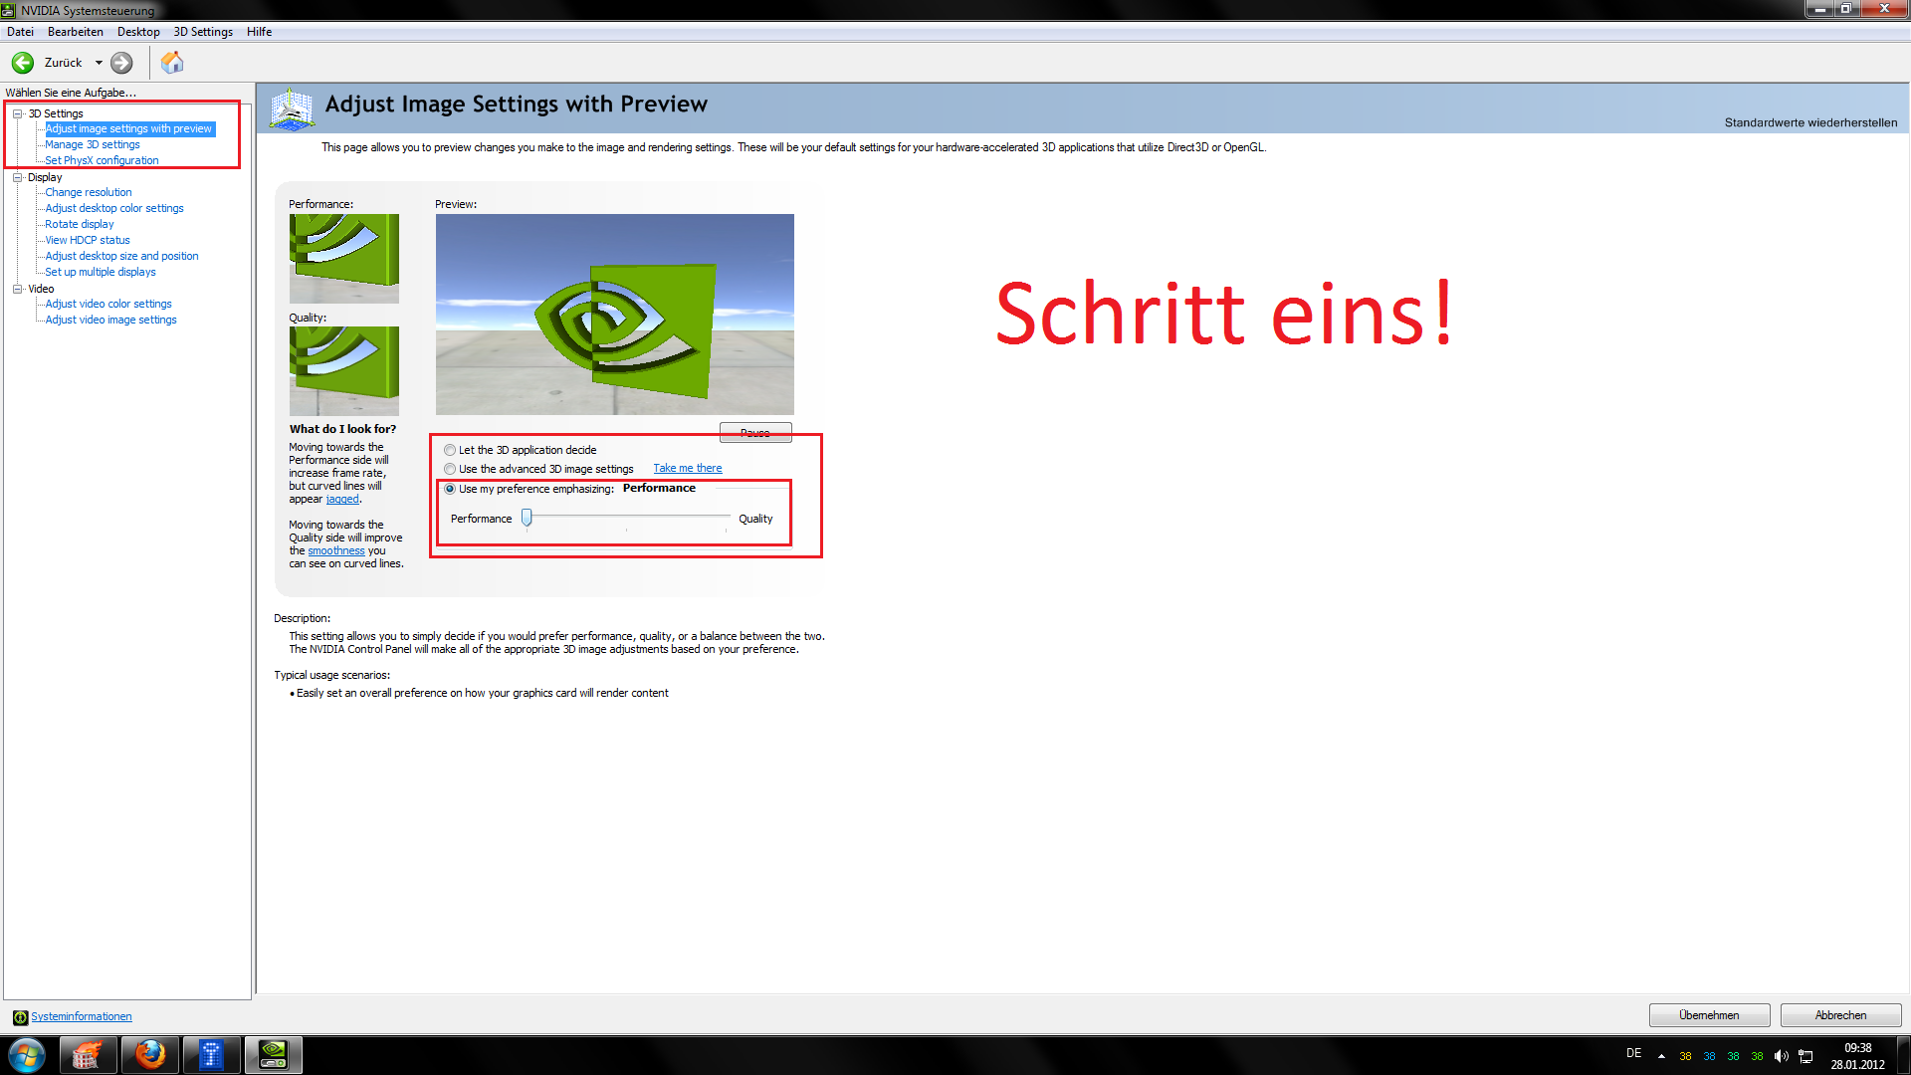The height and width of the screenshot is (1075, 1911).
Task: Open Change resolution
Action: pyautogui.click(x=89, y=192)
